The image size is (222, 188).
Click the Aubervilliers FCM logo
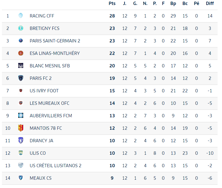[x=21, y=115]
